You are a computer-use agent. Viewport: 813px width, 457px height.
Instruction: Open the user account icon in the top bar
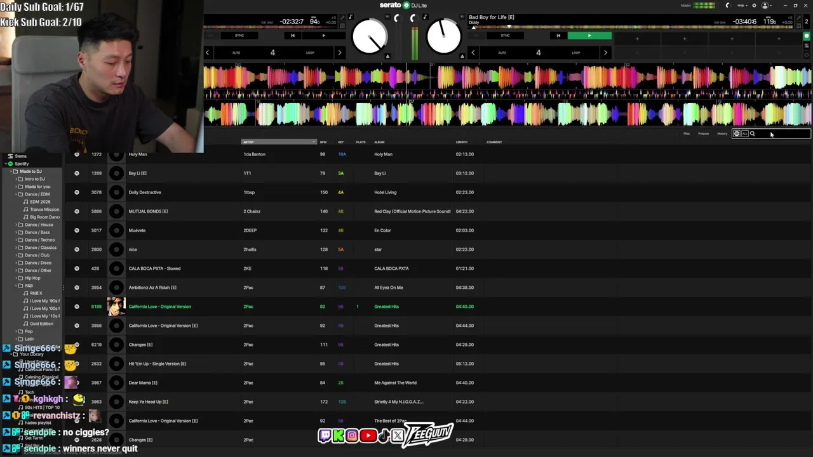765,5
